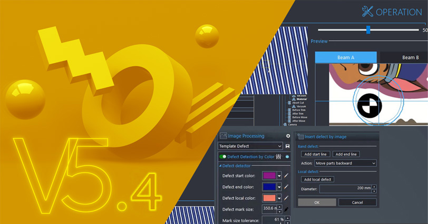Switch to the Beam A tab
The width and height of the screenshot is (428, 224).
tap(346, 57)
